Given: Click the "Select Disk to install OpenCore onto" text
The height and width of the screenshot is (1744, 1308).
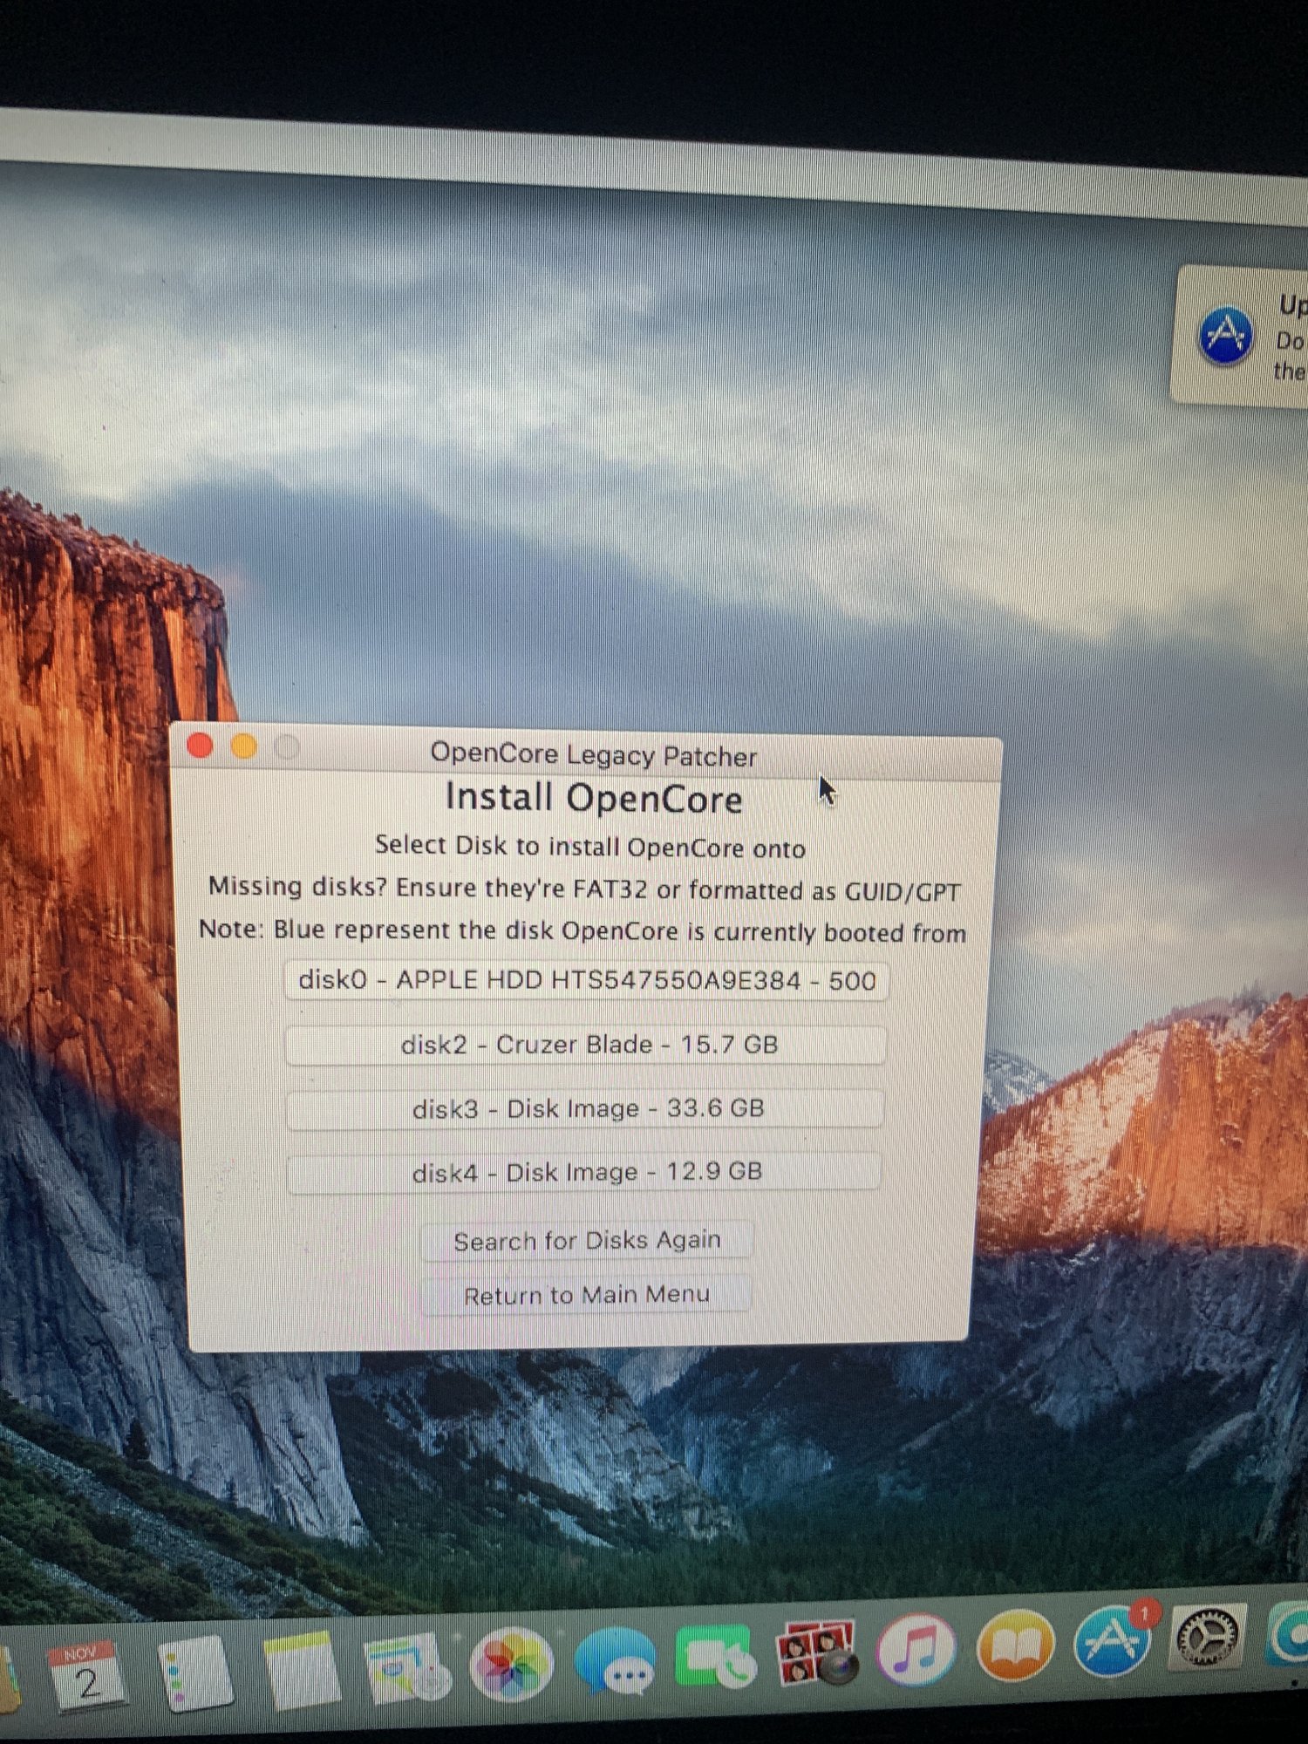Looking at the screenshot, I should [x=590, y=847].
